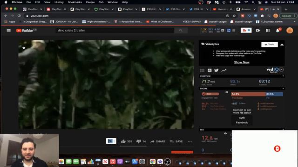Open the Window menu in the menu bar
298x167 pixels.
pos(113,2)
